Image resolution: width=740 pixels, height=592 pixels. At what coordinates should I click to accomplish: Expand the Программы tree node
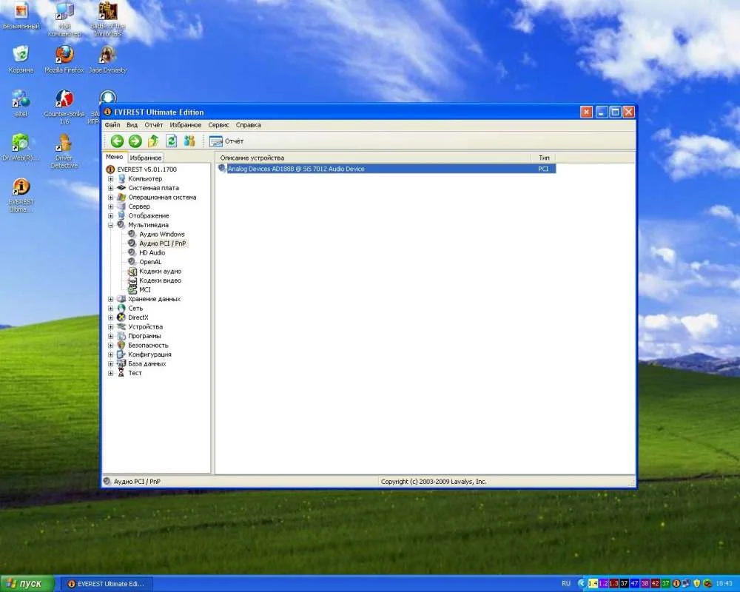point(110,336)
